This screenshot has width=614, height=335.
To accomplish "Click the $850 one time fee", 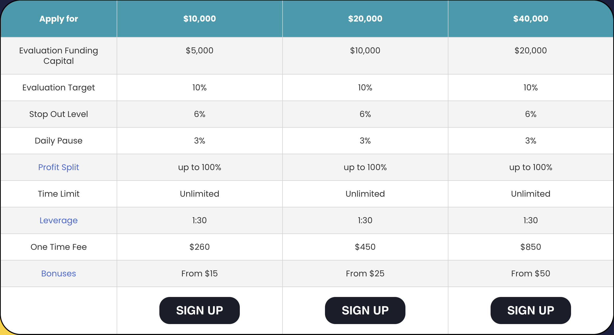I will point(530,247).
